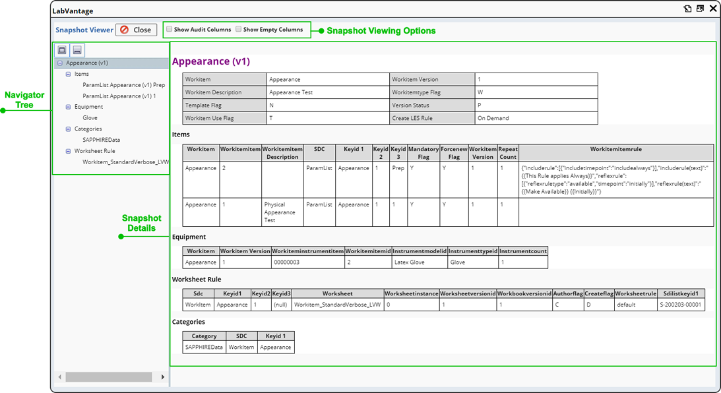Image resolution: width=721 pixels, height=393 pixels.
Task: Click the navigator scrollbar right arrow
Action: 163,377
